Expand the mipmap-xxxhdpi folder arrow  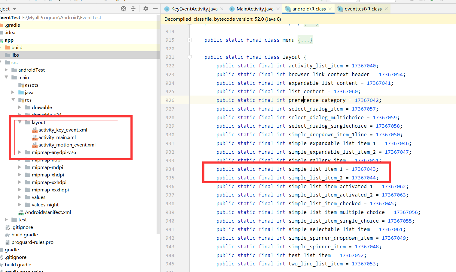pyautogui.click(x=20, y=190)
